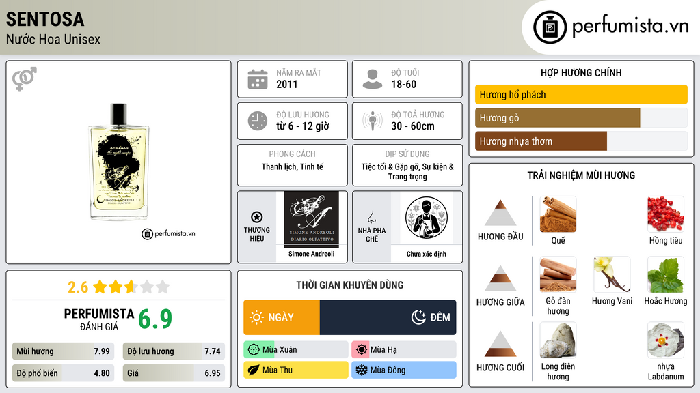Click the Mùi hương 7.99 score bar
The height and width of the screenshot is (393, 700).
pyautogui.click(x=64, y=351)
